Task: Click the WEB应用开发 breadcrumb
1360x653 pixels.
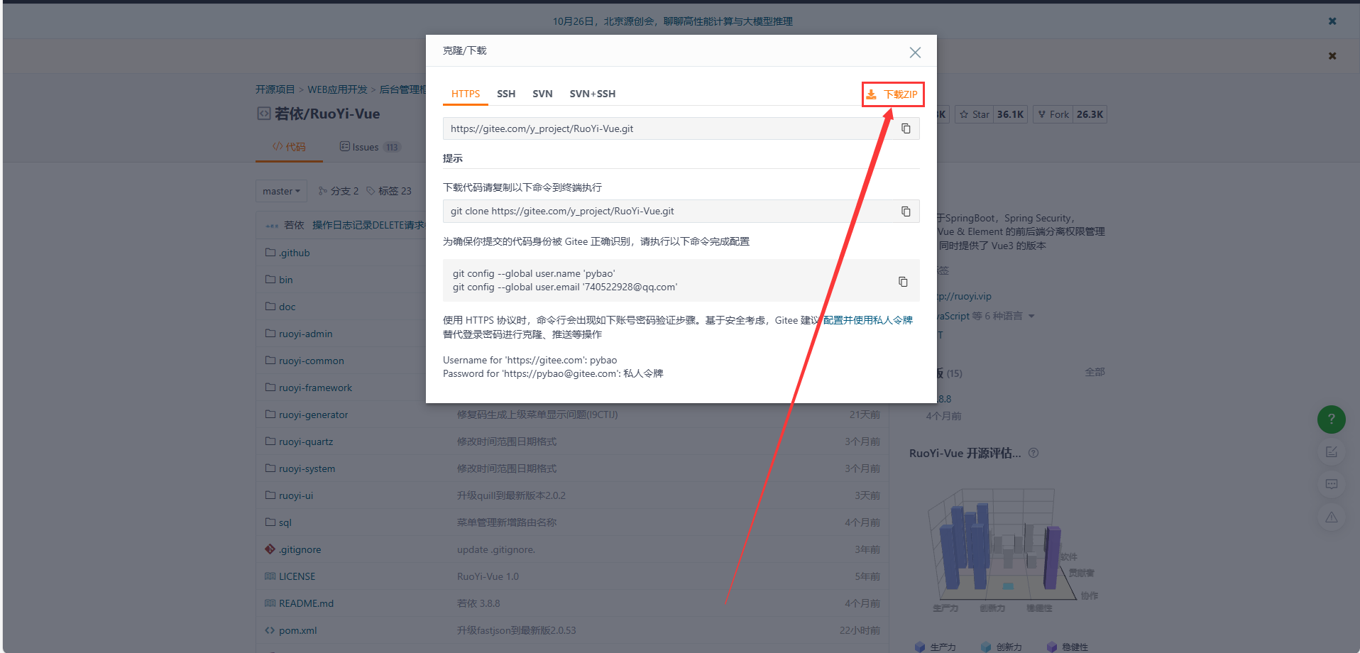Action: [x=337, y=89]
